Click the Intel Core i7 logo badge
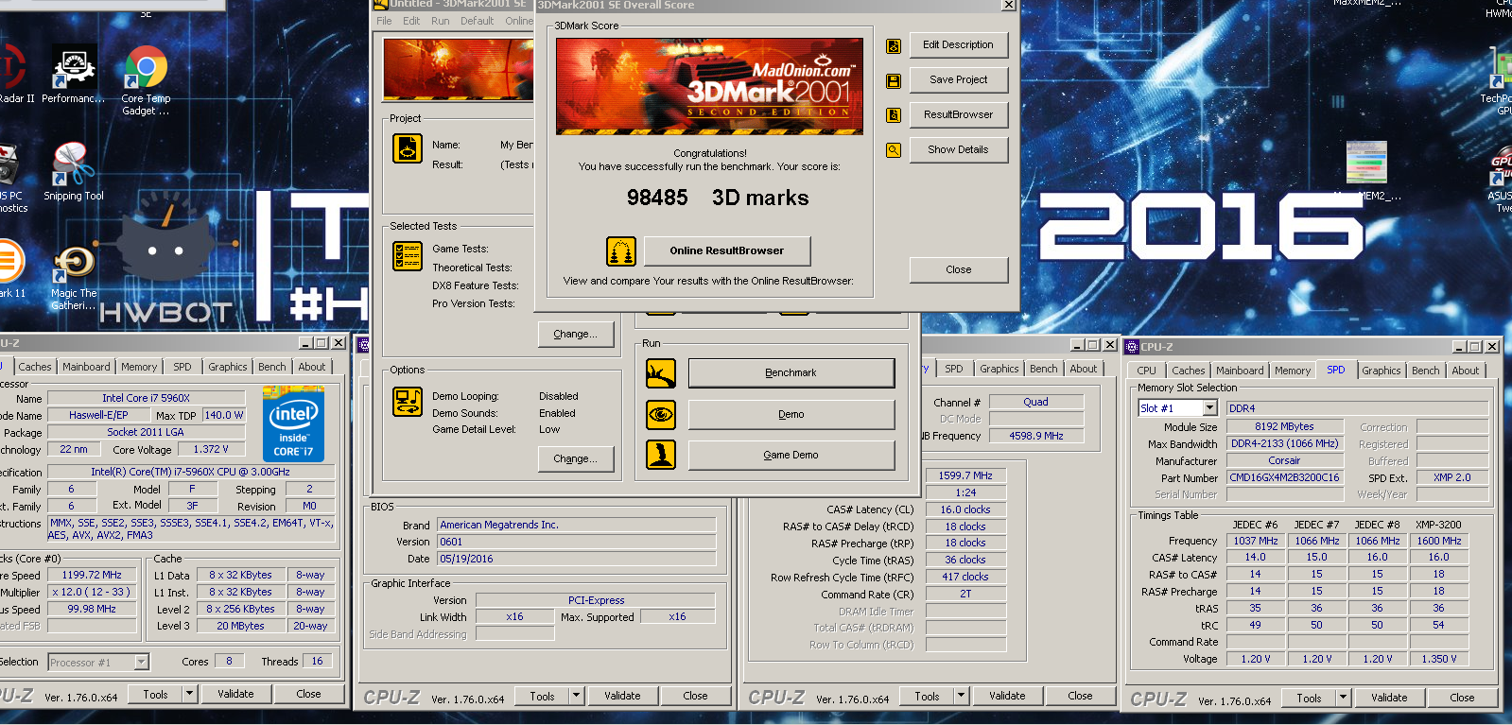 click(293, 423)
